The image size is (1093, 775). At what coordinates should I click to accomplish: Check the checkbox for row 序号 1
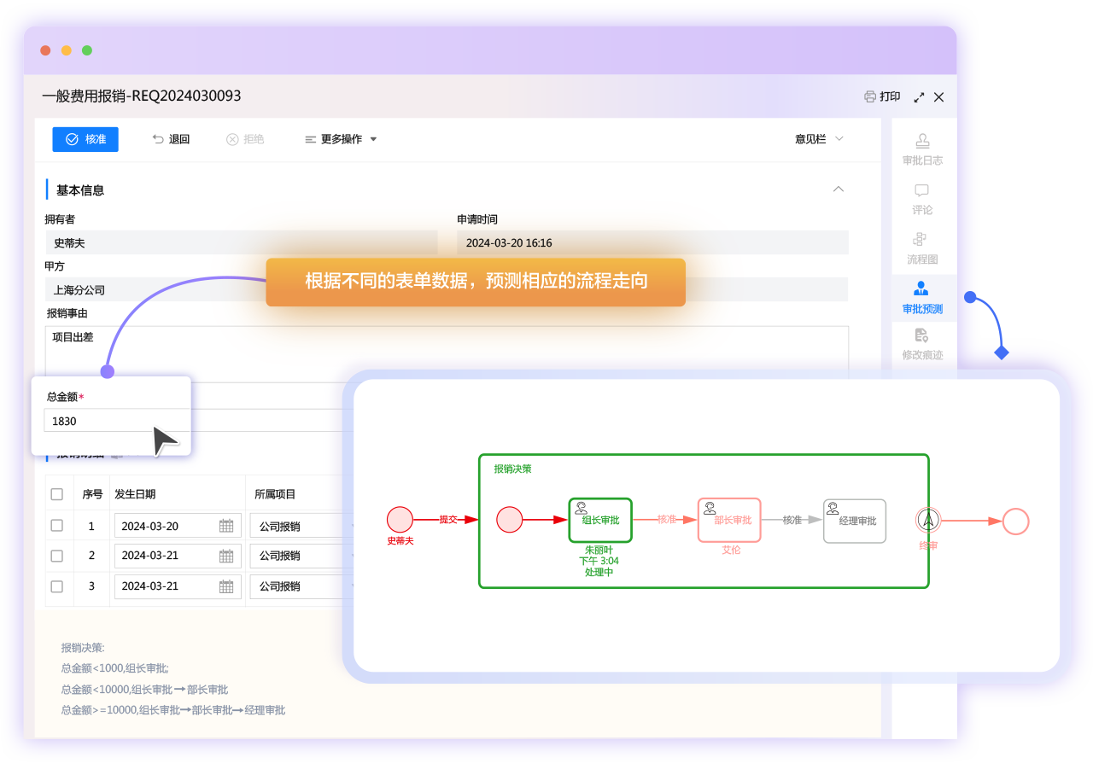58,525
